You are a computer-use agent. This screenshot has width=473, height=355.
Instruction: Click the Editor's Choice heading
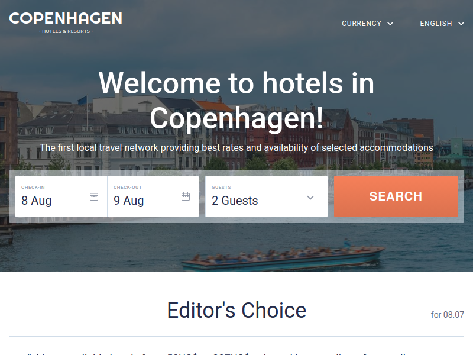pyautogui.click(x=237, y=310)
